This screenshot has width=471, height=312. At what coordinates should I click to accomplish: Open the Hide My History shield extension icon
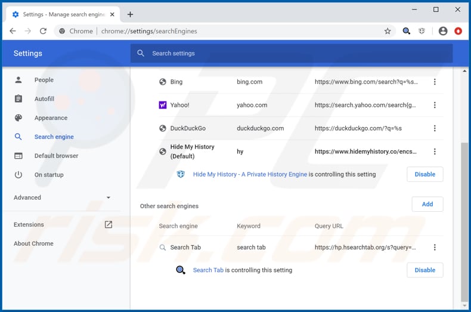click(x=422, y=31)
